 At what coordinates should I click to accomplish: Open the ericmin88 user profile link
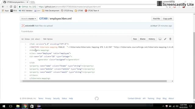(30, 26)
